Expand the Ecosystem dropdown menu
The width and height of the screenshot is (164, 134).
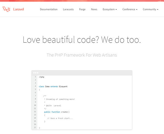click(x=110, y=9)
